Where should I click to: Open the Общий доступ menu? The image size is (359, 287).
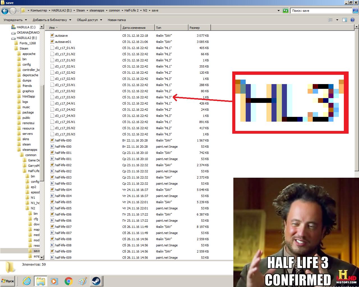[89, 20]
